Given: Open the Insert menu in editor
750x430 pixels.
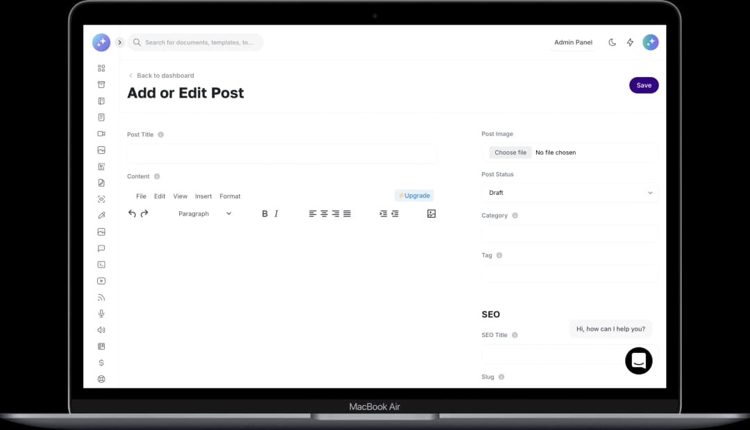Looking at the screenshot, I should pos(203,196).
